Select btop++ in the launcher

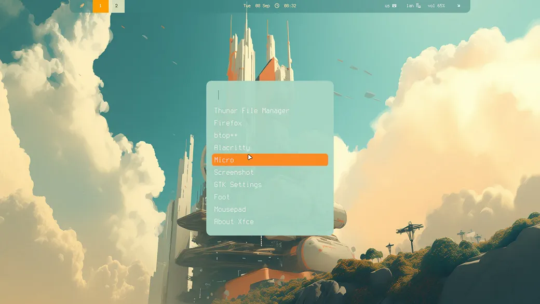(270, 135)
